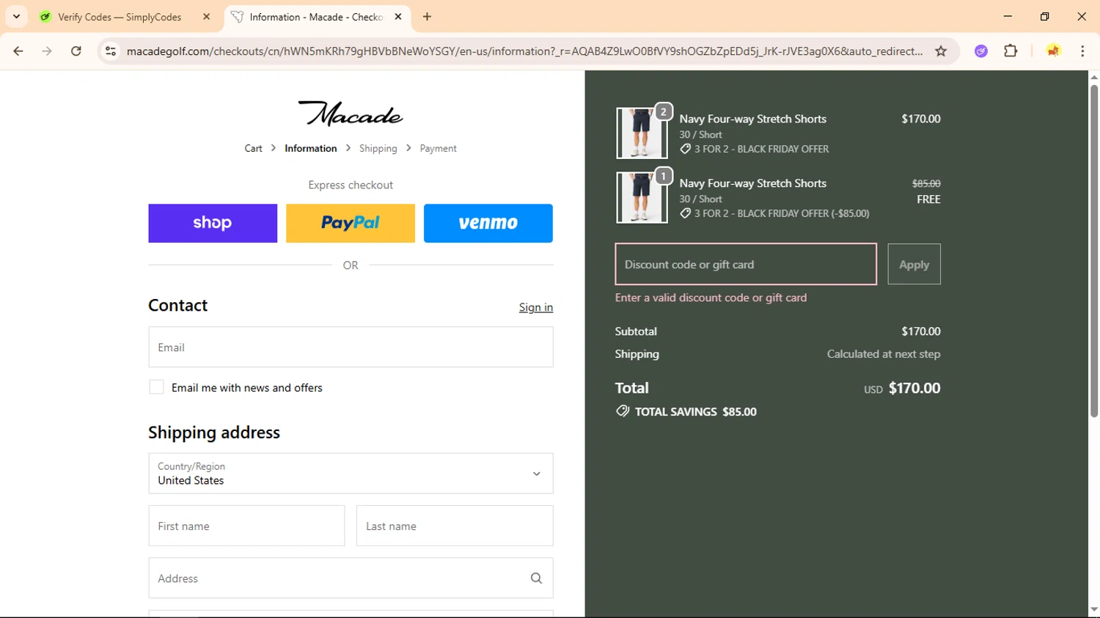Click 'Calculated at next step' shipping text
This screenshot has height=618, width=1100.
tap(884, 354)
